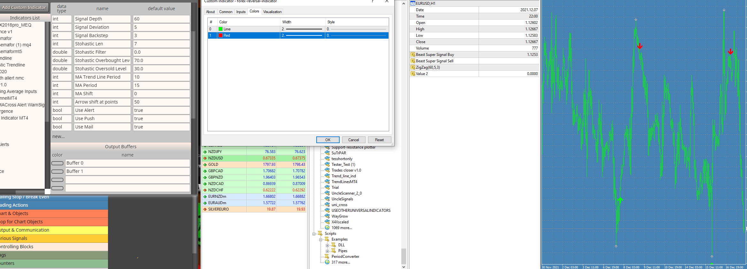Screen dimensions: 747x269
Task: Open the About tab in Custom Indicator dialog
Action: pos(210,12)
